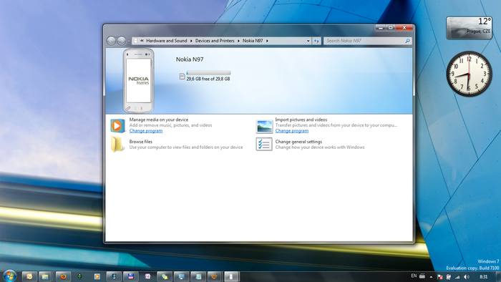This screenshot has width=501, height=282.
Task: Go to Devices and Printers breadcrumb
Action: click(215, 41)
